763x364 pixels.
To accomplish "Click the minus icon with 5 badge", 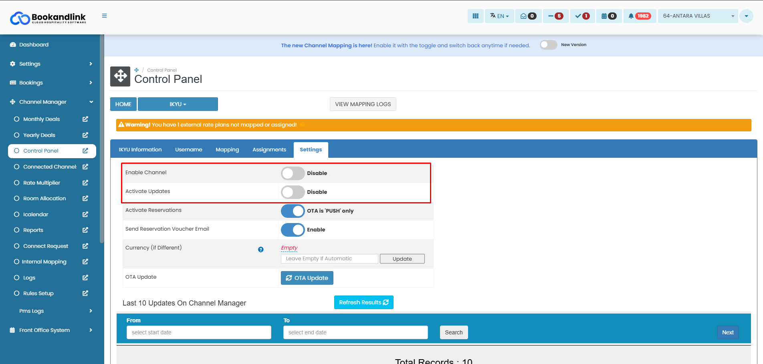I will click(x=555, y=16).
